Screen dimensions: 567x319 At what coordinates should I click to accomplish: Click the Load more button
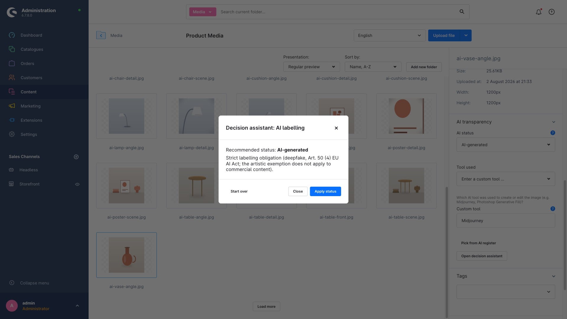click(266, 307)
